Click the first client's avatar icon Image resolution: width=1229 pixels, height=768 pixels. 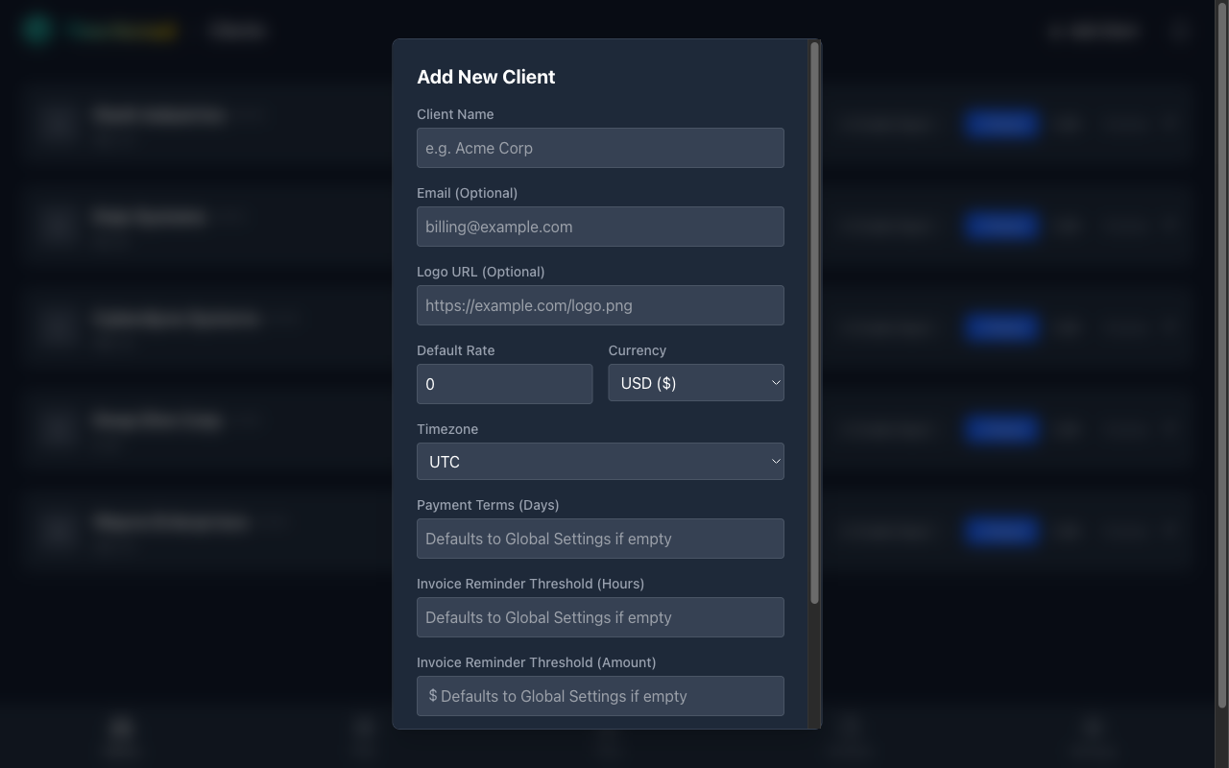click(x=57, y=123)
